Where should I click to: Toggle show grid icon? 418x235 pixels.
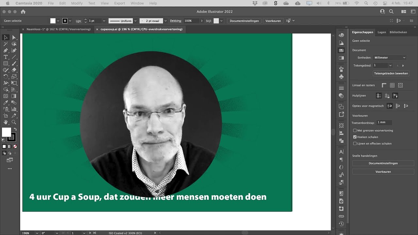(392, 85)
